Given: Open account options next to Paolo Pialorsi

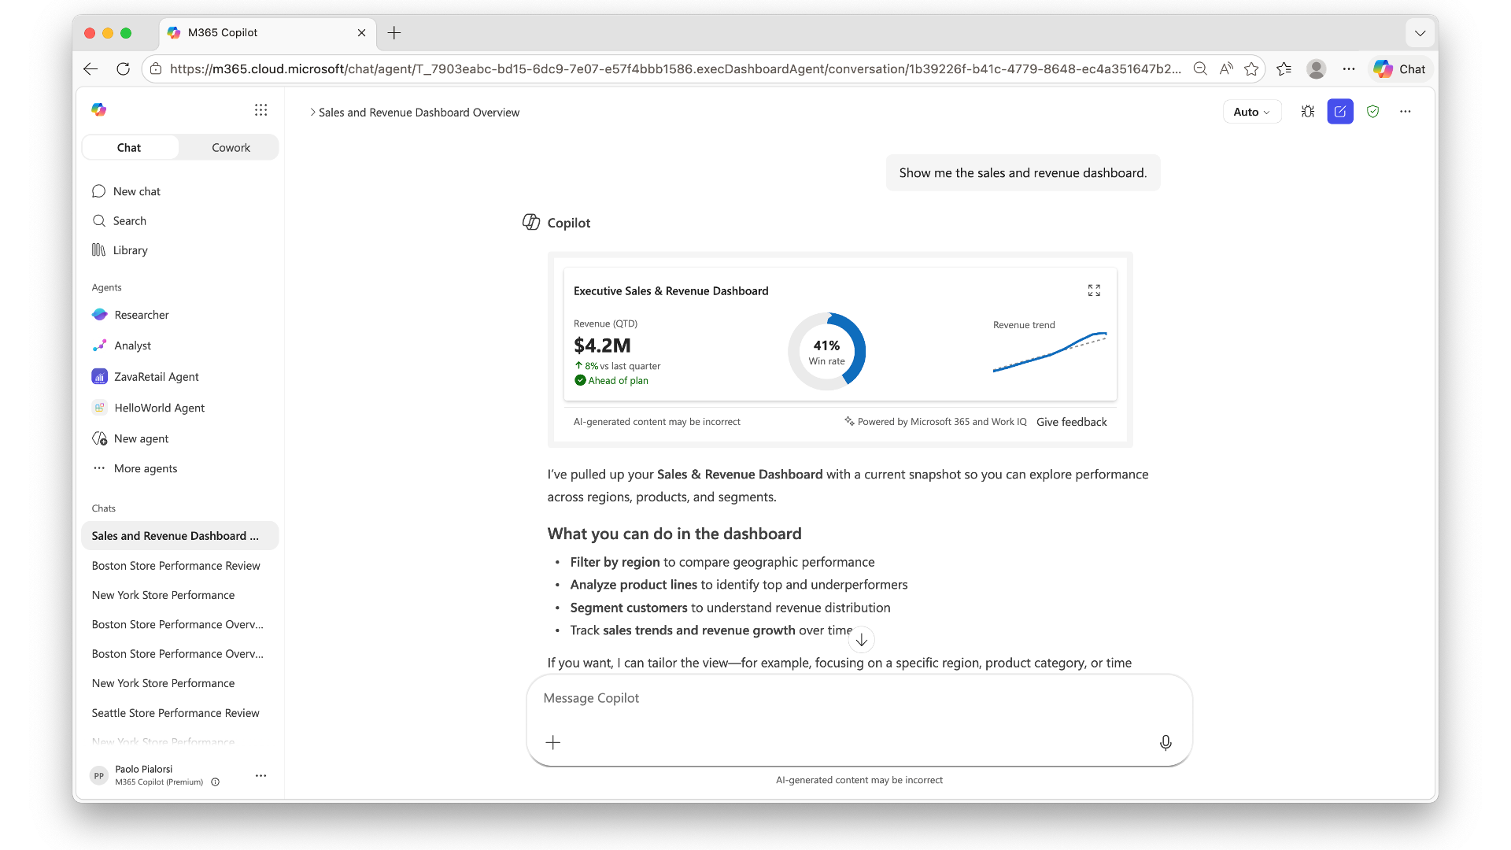Looking at the screenshot, I should (260, 775).
